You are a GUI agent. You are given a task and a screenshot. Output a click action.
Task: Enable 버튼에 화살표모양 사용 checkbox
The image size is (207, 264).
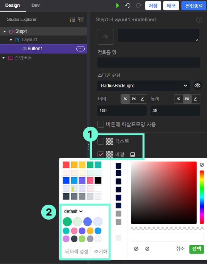pos(101,124)
